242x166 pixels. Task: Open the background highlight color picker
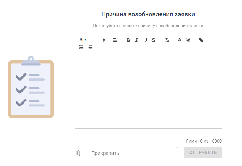(188, 40)
